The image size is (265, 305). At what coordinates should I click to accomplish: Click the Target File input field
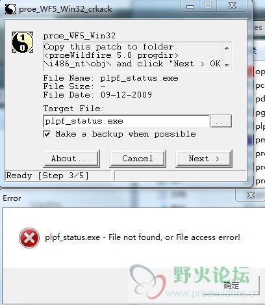[127, 121]
